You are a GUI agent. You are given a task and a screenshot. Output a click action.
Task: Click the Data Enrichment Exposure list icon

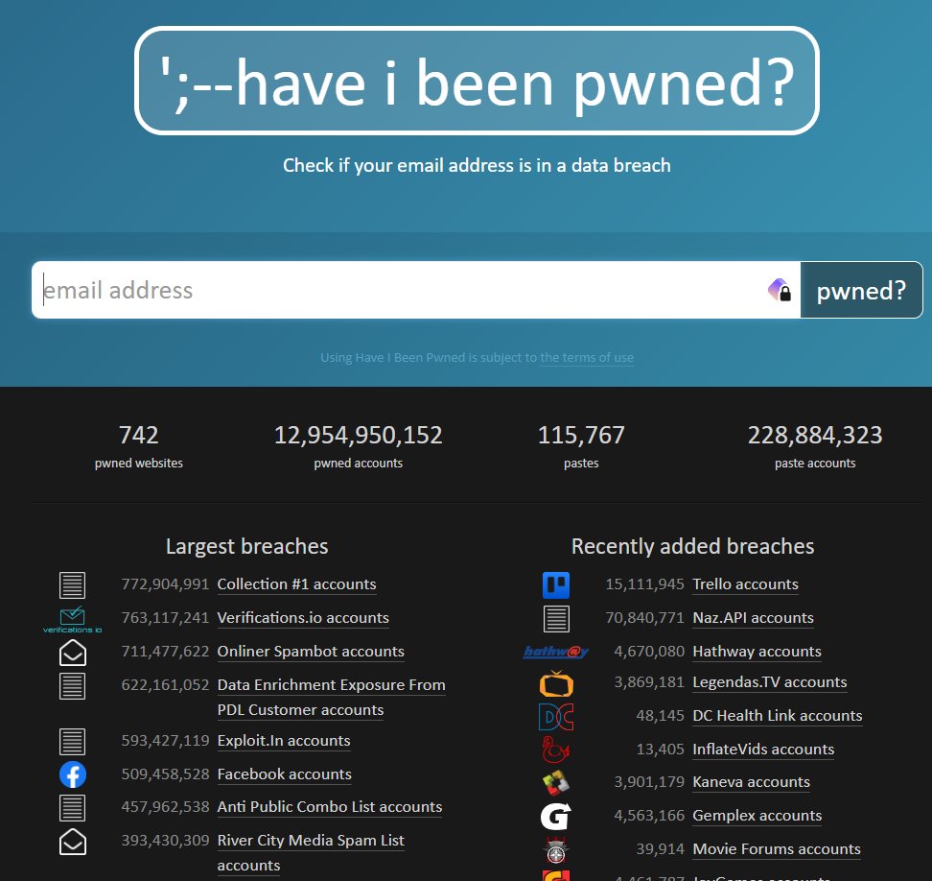click(x=73, y=686)
